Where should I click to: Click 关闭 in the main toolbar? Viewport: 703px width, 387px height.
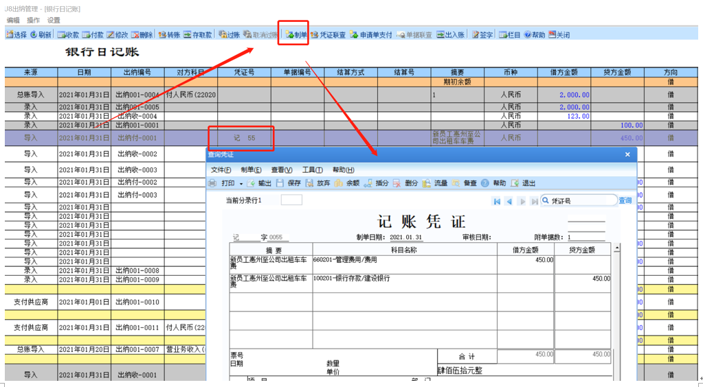559,34
